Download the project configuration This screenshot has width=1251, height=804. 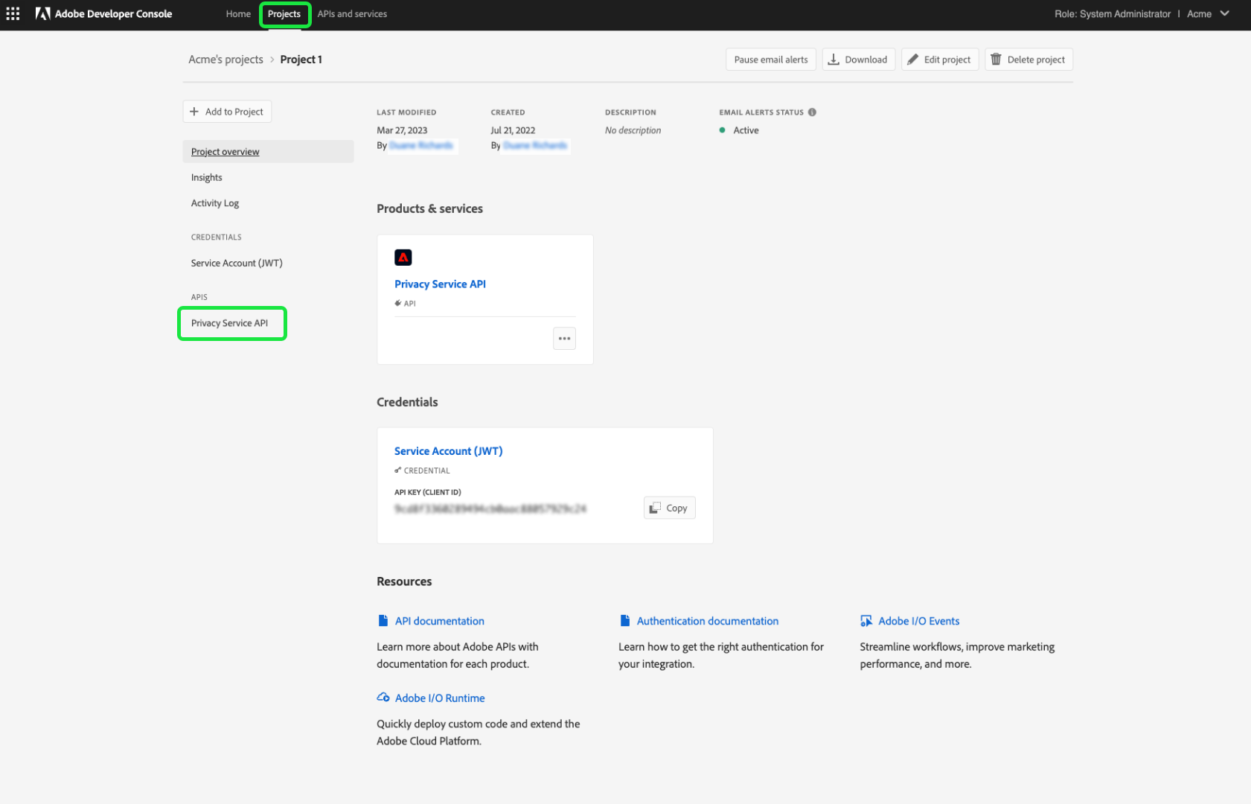click(859, 60)
